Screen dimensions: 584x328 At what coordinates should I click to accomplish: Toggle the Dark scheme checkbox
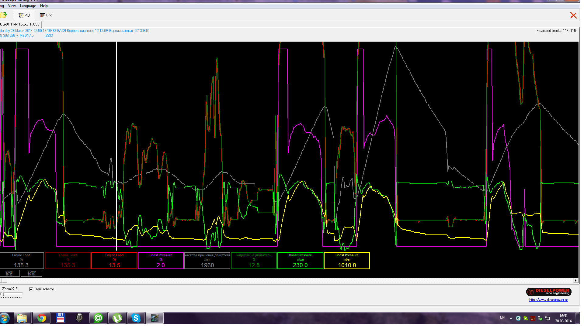point(31,289)
